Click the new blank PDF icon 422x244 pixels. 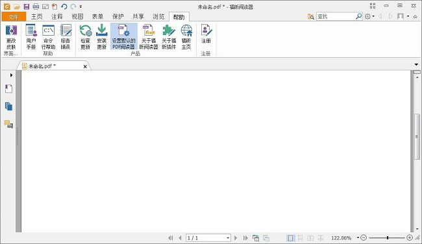(55, 6)
